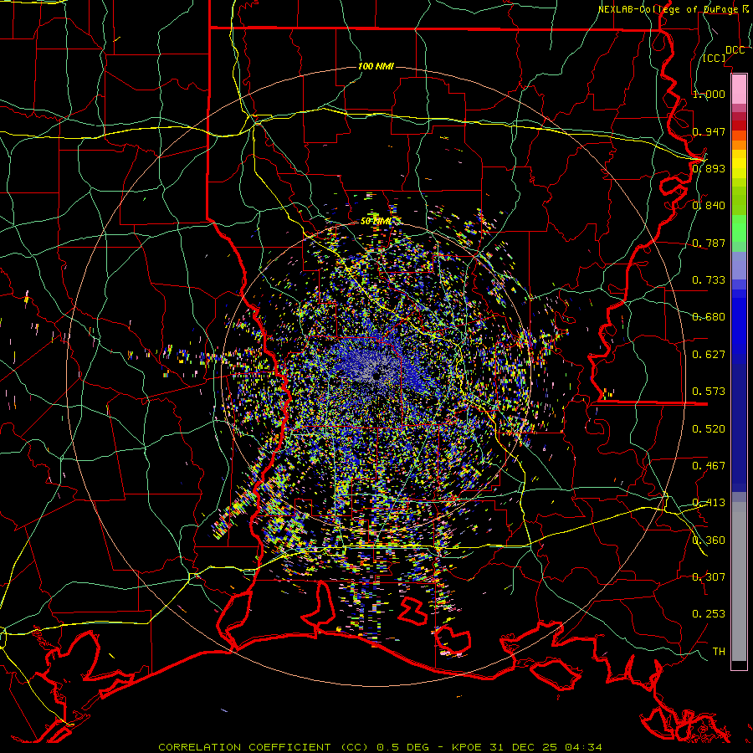
Task: Click the 0.680 color scale value
Action: (x=709, y=316)
